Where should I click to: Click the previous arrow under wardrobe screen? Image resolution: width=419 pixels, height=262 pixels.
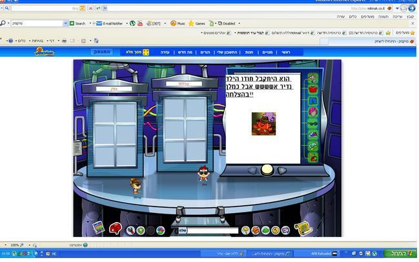[x=252, y=170]
